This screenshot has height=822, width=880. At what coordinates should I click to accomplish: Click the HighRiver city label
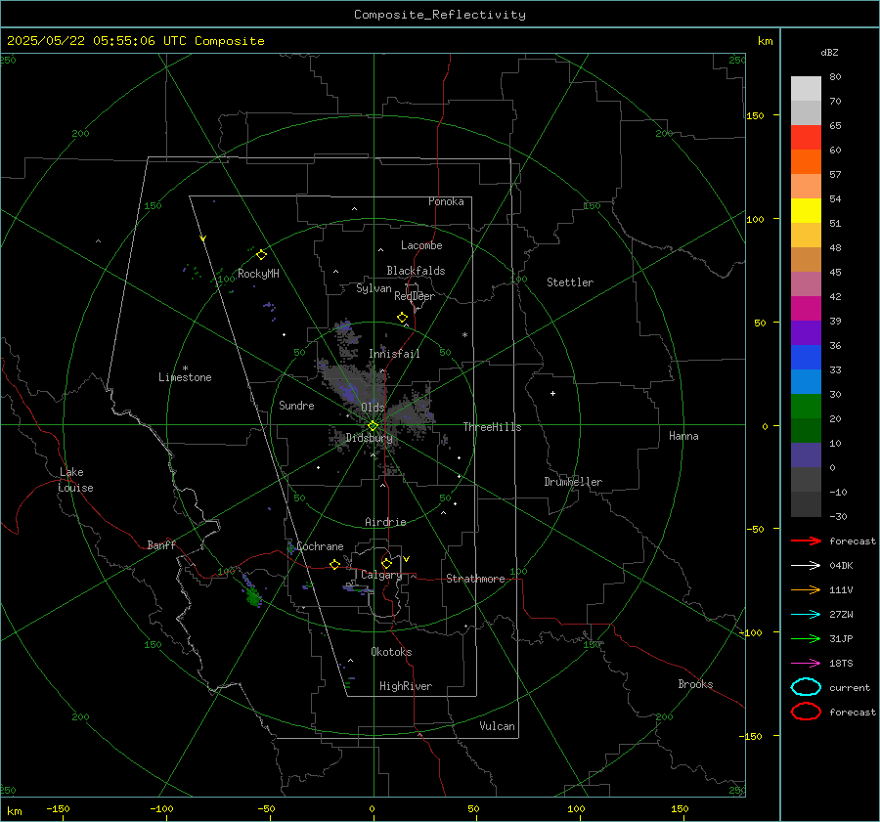pyautogui.click(x=406, y=686)
